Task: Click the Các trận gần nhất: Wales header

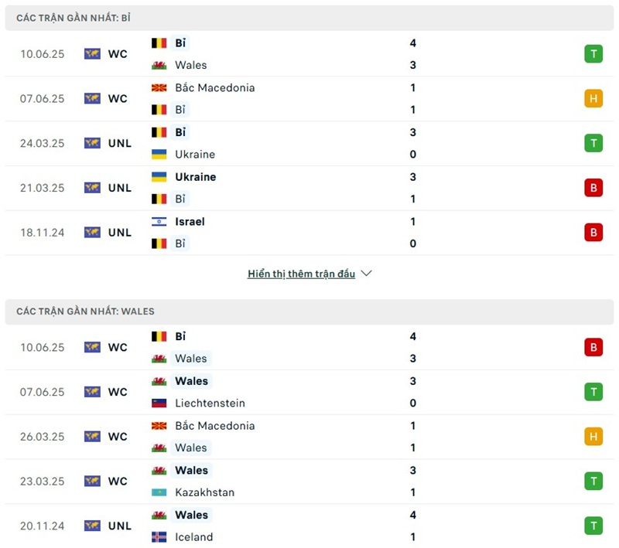Action: [x=85, y=311]
